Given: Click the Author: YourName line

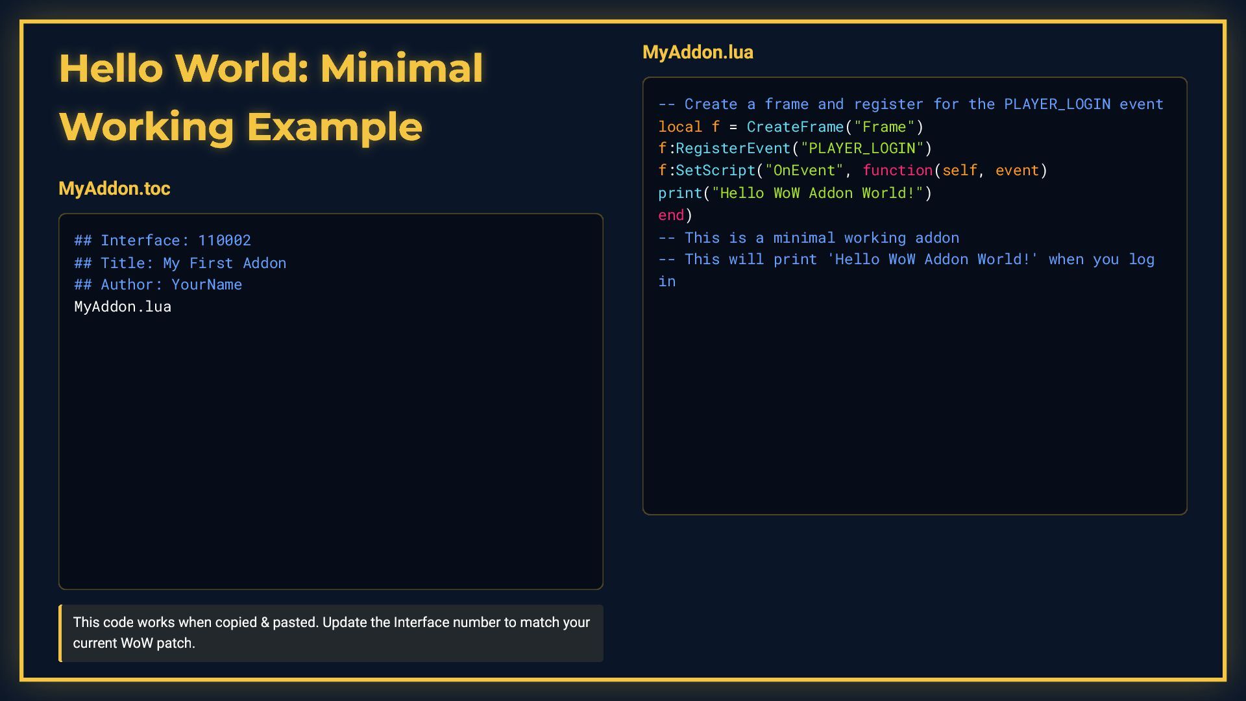Looking at the screenshot, I should (158, 285).
